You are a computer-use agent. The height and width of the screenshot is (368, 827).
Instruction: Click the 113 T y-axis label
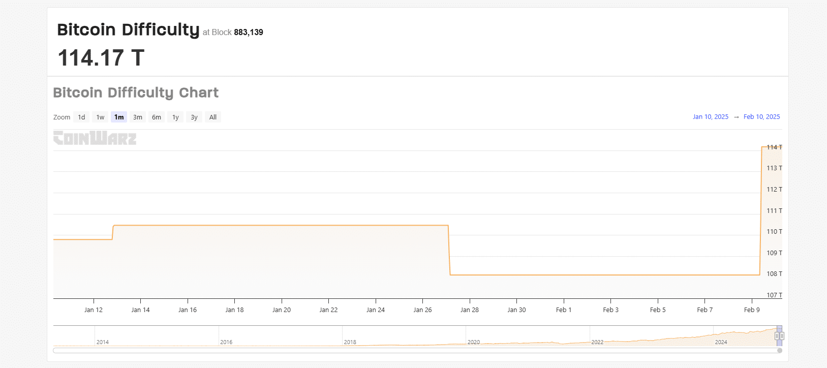[x=774, y=168]
